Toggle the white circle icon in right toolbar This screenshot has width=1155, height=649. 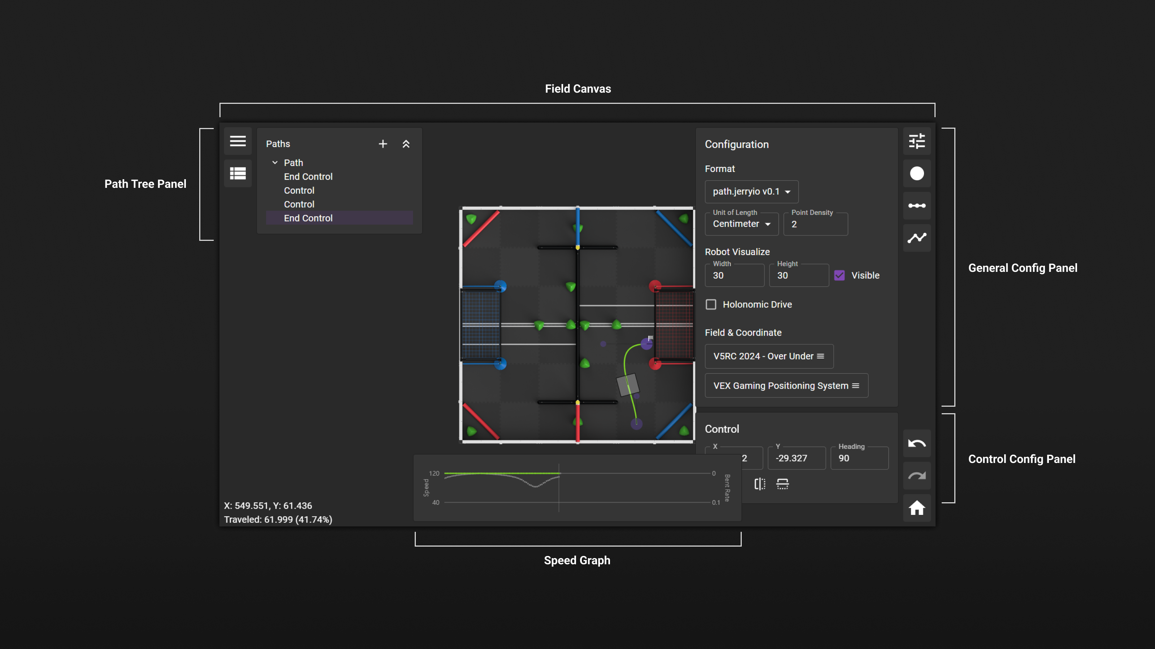tap(917, 173)
